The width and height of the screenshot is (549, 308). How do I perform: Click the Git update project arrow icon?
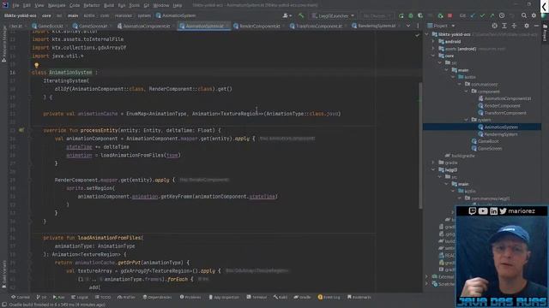tap(473, 15)
